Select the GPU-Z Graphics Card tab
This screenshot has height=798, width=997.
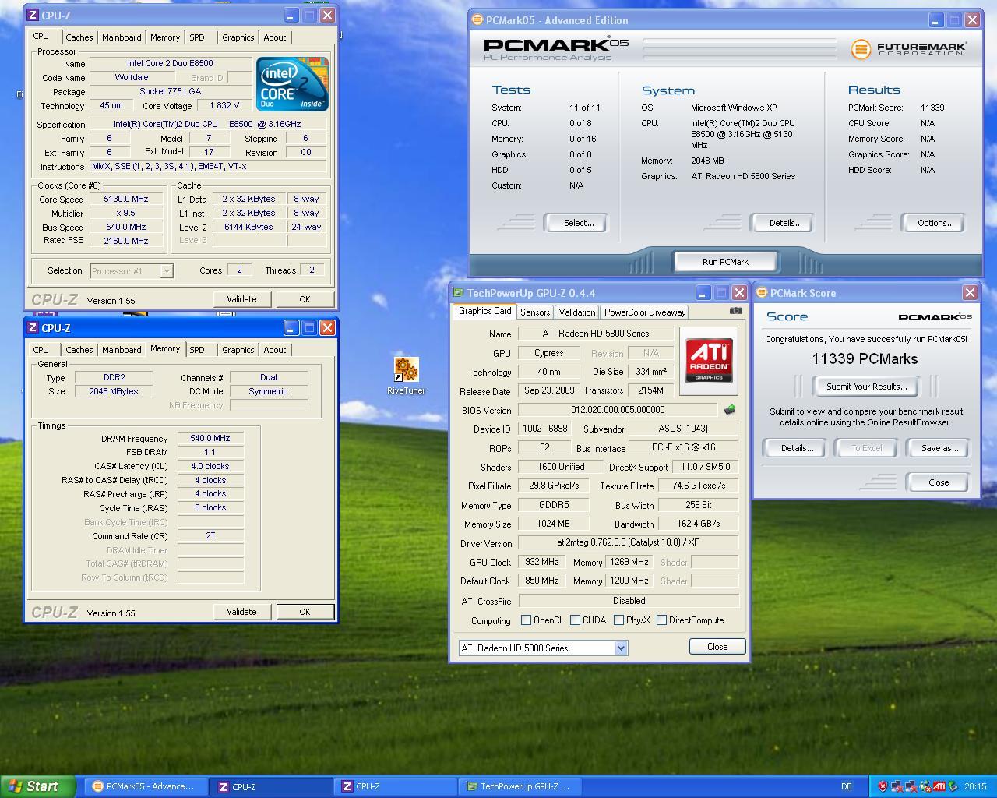pos(484,311)
